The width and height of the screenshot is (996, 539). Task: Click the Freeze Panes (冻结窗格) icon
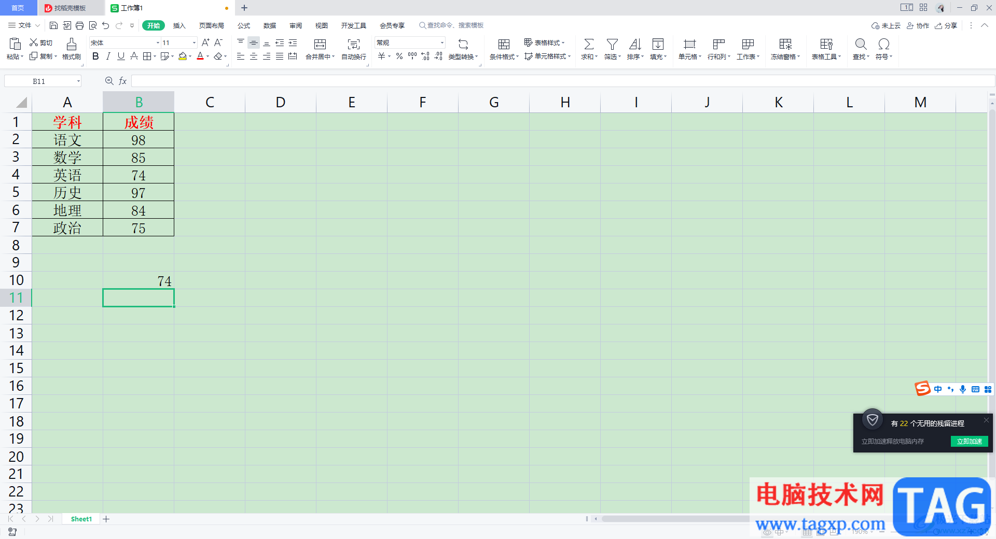pyautogui.click(x=785, y=44)
